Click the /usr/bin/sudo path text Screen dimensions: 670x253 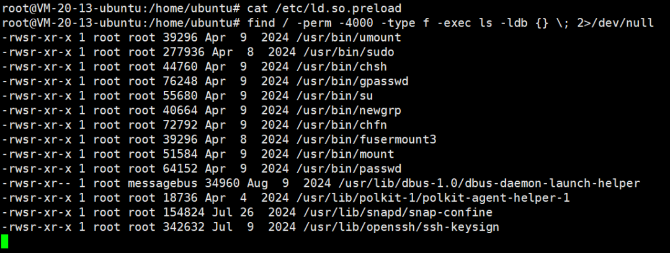pyautogui.click(x=349, y=52)
